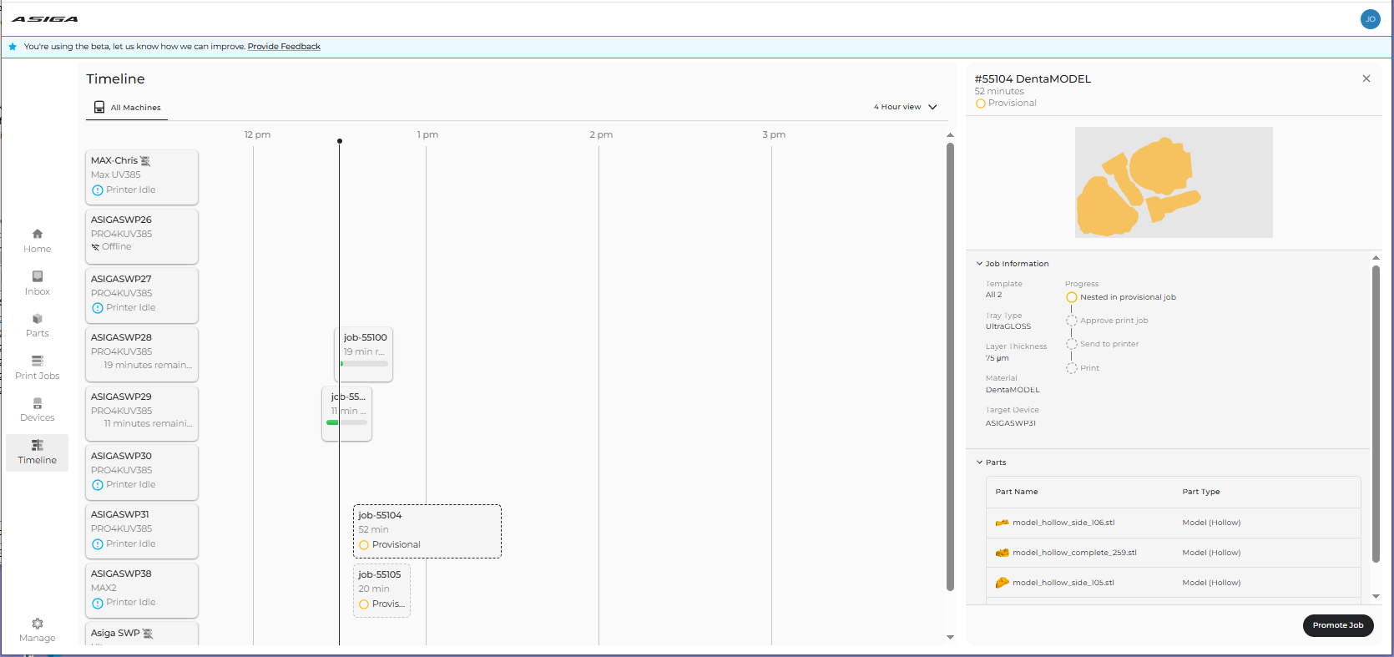Click the timeline scroll-down arrow
The image size is (1394, 657).
(x=950, y=637)
